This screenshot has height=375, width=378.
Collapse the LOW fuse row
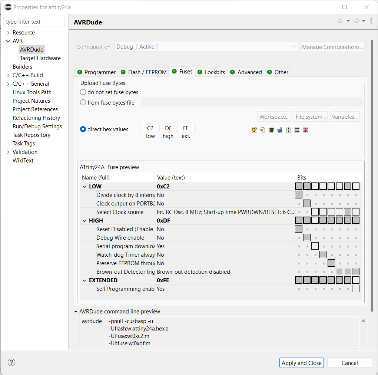click(x=84, y=187)
